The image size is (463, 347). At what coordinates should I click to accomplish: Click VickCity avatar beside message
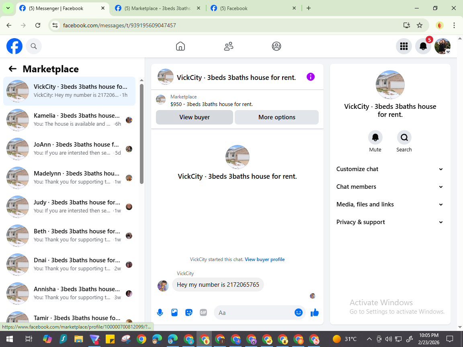click(x=163, y=286)
